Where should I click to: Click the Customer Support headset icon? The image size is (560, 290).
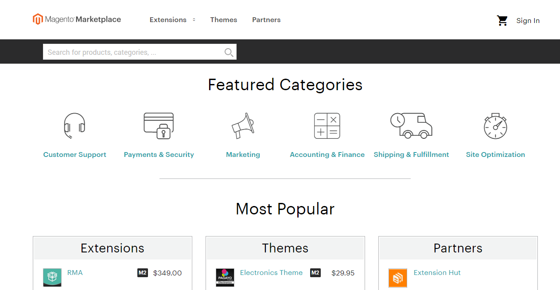pyautogui.click(x=74, y=125)
